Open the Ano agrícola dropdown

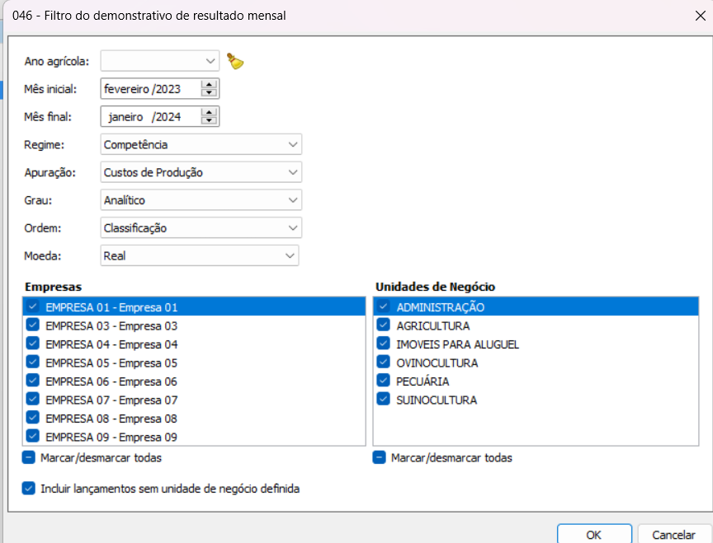[x=210, y=61]
